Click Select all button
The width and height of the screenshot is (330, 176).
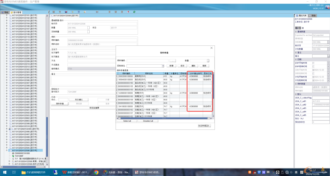[127, 121]
